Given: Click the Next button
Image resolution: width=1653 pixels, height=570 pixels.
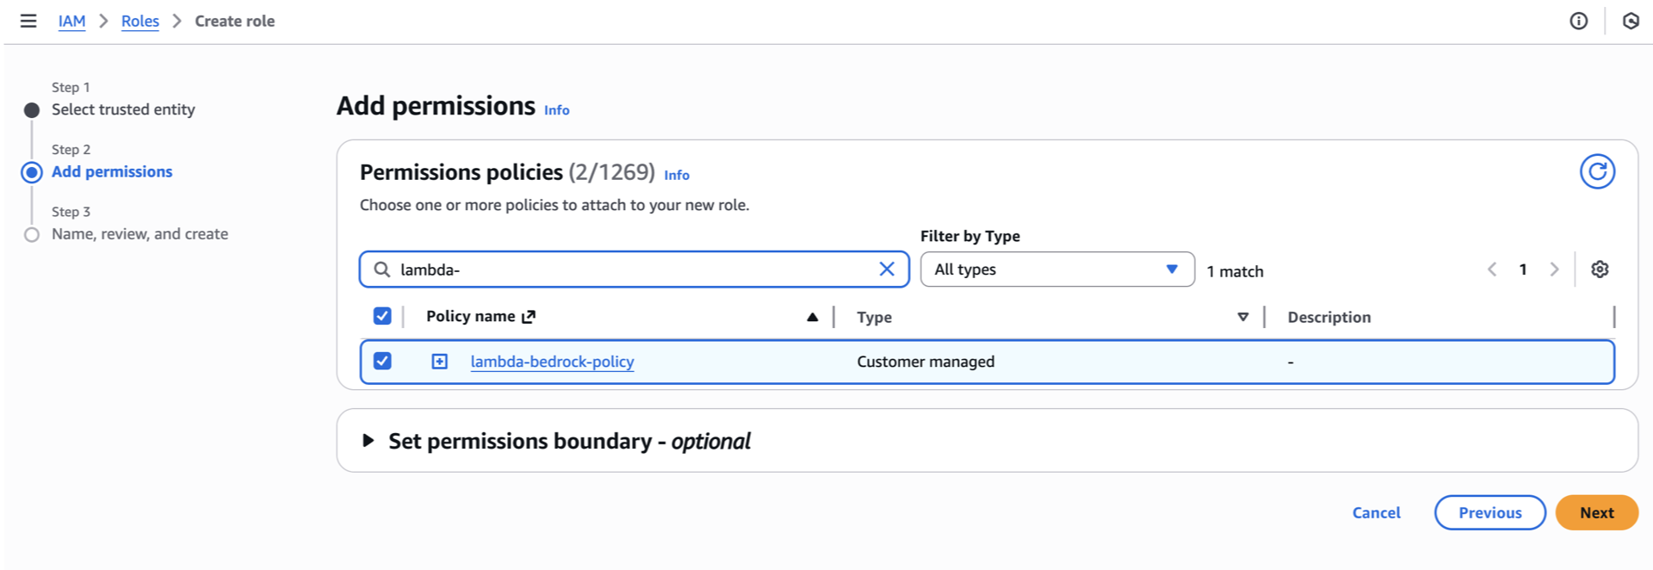Looking at the screenshot, I should [x=1595, y=512].
